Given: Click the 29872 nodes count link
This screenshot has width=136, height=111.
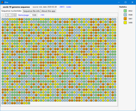Looking at the screenshot, I should [x=62, y=7].
